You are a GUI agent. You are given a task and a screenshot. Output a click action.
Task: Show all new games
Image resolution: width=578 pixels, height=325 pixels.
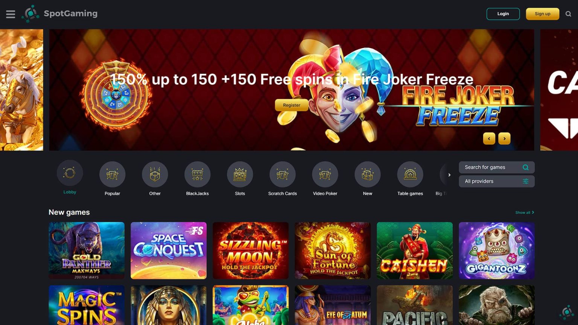[x=525, y=213]
